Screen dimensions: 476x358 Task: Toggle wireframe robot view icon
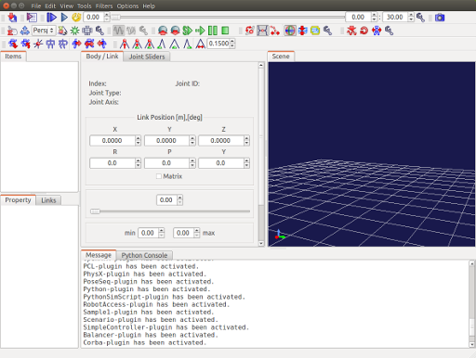(x=87, y=31)
